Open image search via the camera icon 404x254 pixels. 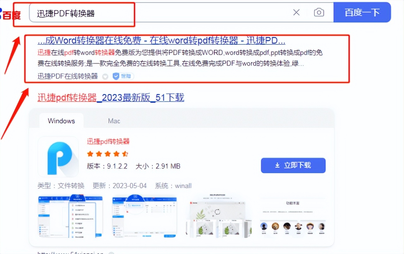[x=319, y=12]
